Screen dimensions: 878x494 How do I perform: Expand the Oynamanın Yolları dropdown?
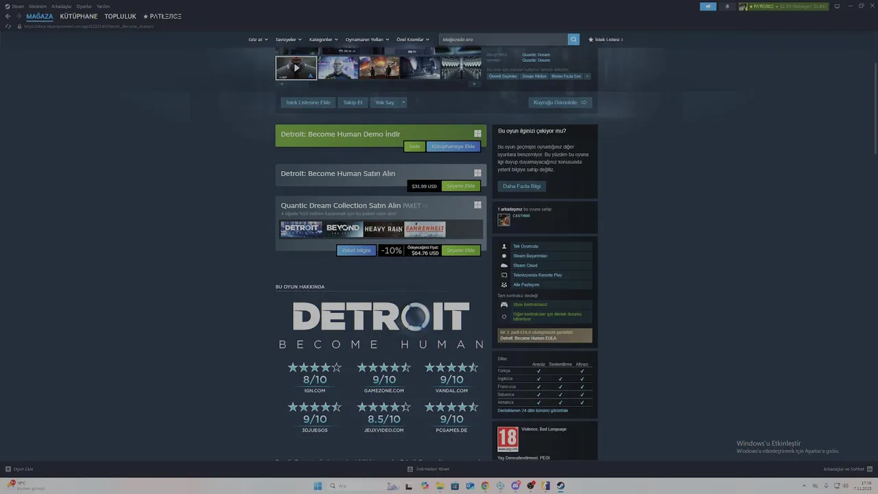367,39
